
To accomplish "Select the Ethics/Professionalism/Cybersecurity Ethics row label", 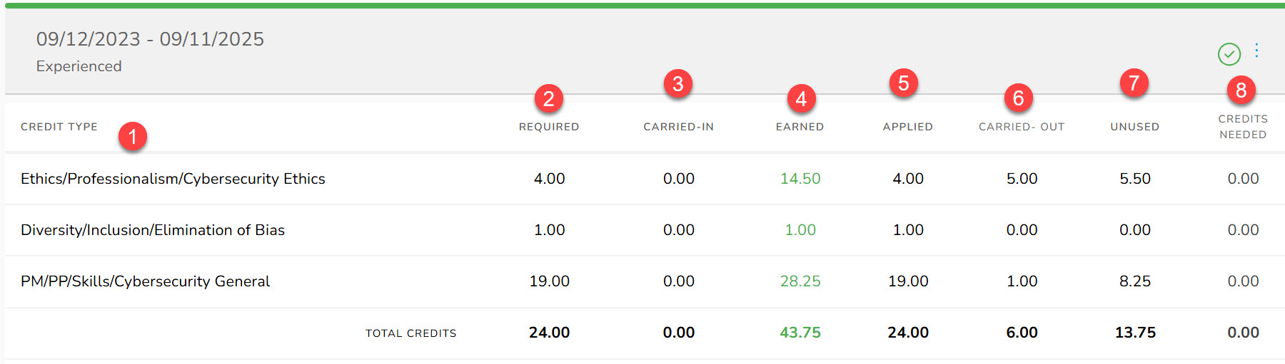I will point(173,179).
